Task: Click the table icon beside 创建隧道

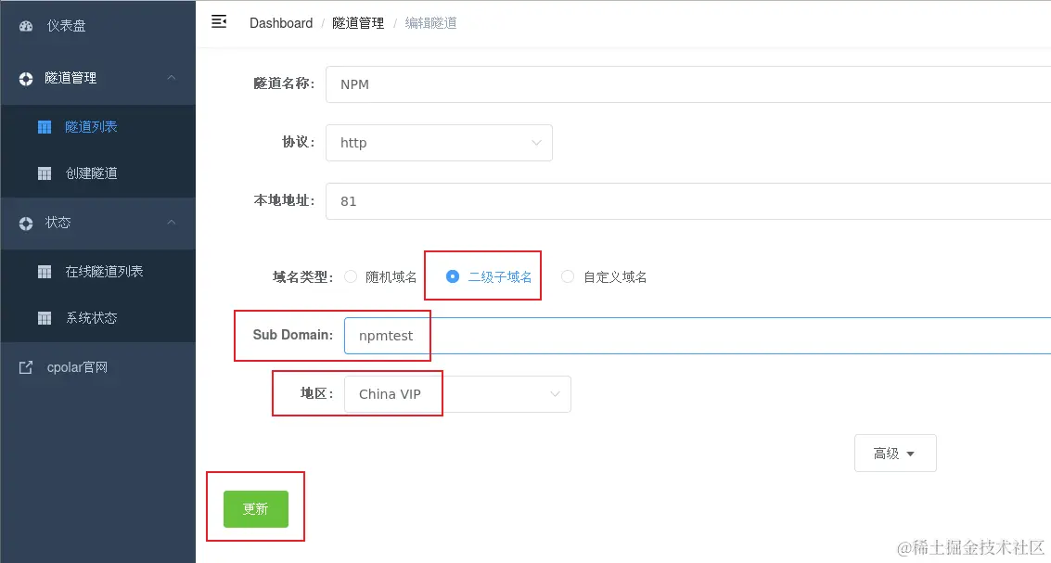Action: [x=45, y=173]
